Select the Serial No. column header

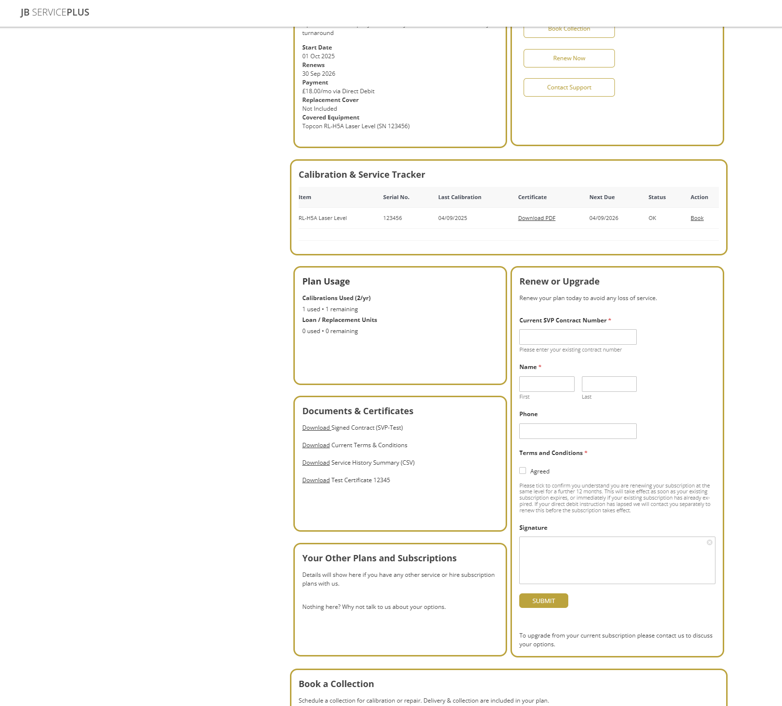click(x=395, y=197)
